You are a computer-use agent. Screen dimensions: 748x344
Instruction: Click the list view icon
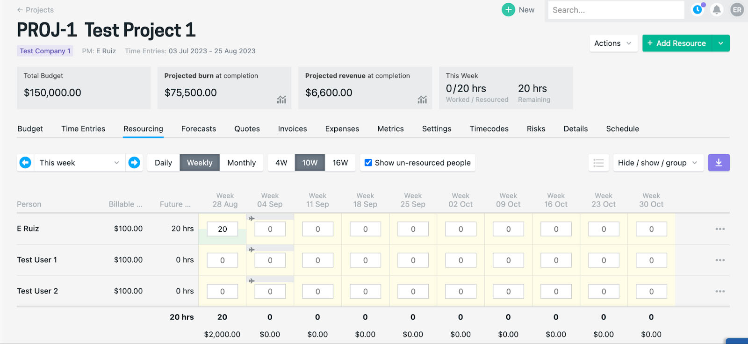click(x=598, y=163)
